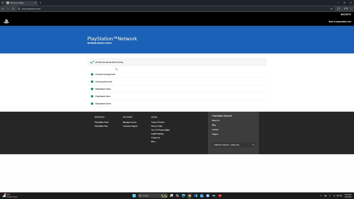Open Health Warning link
Viewport: 354px width, 199px height.
click(x=157, y=134)
